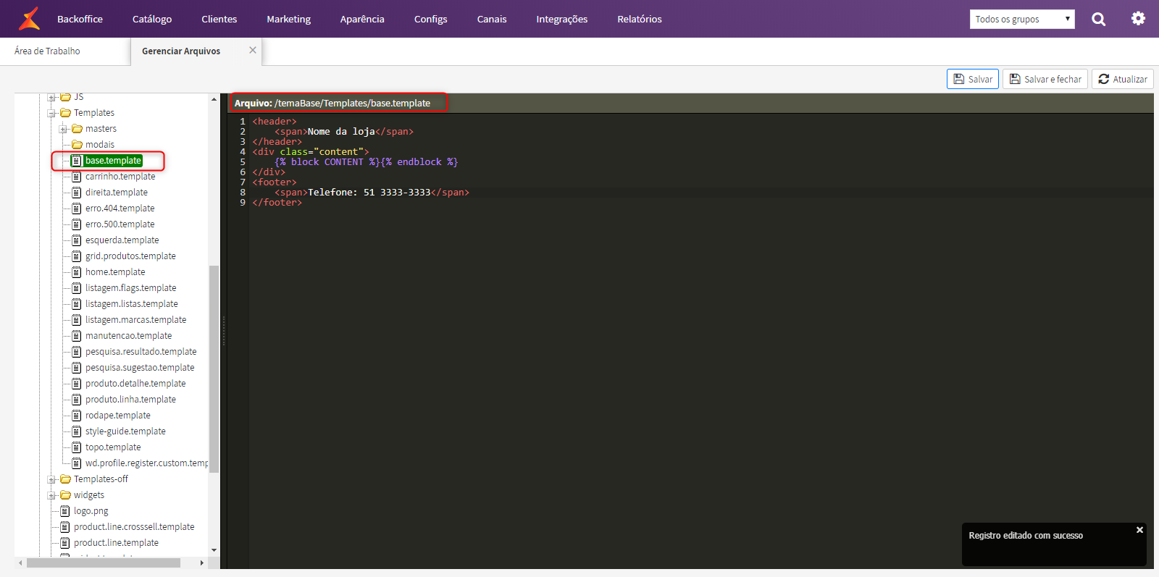Click the masters folder icon
The height and width of the screenshot is (577, 1159).
coord(77,129)
